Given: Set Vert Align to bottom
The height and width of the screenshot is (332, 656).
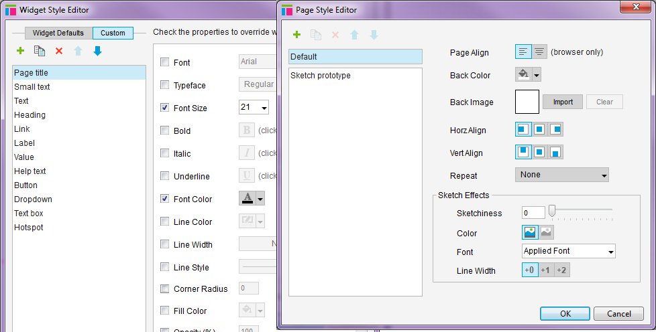Looking at the screenshot, I should pyautogui.click(x=555, y=152).
